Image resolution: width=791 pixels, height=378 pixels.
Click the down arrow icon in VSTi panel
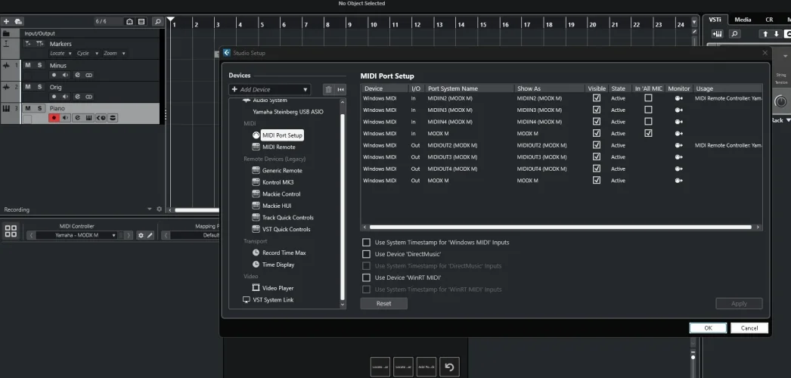(777, 34)
